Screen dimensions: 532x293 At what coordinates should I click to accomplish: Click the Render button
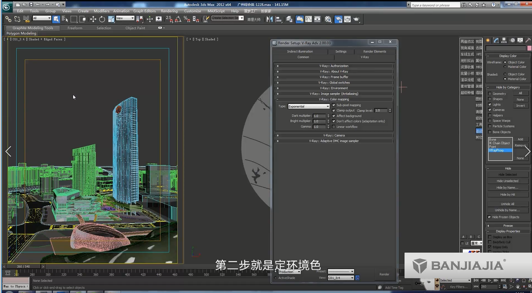[384, 274]
